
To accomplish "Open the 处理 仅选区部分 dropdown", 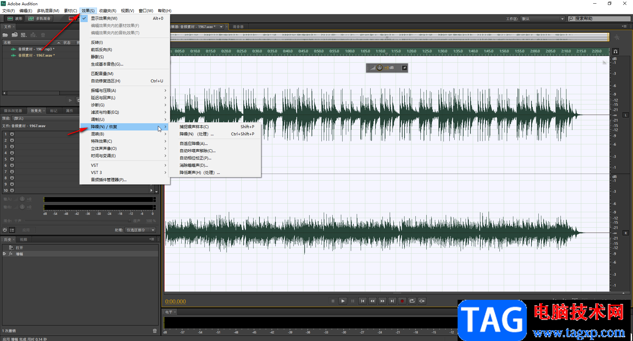I will click(140, 230).
